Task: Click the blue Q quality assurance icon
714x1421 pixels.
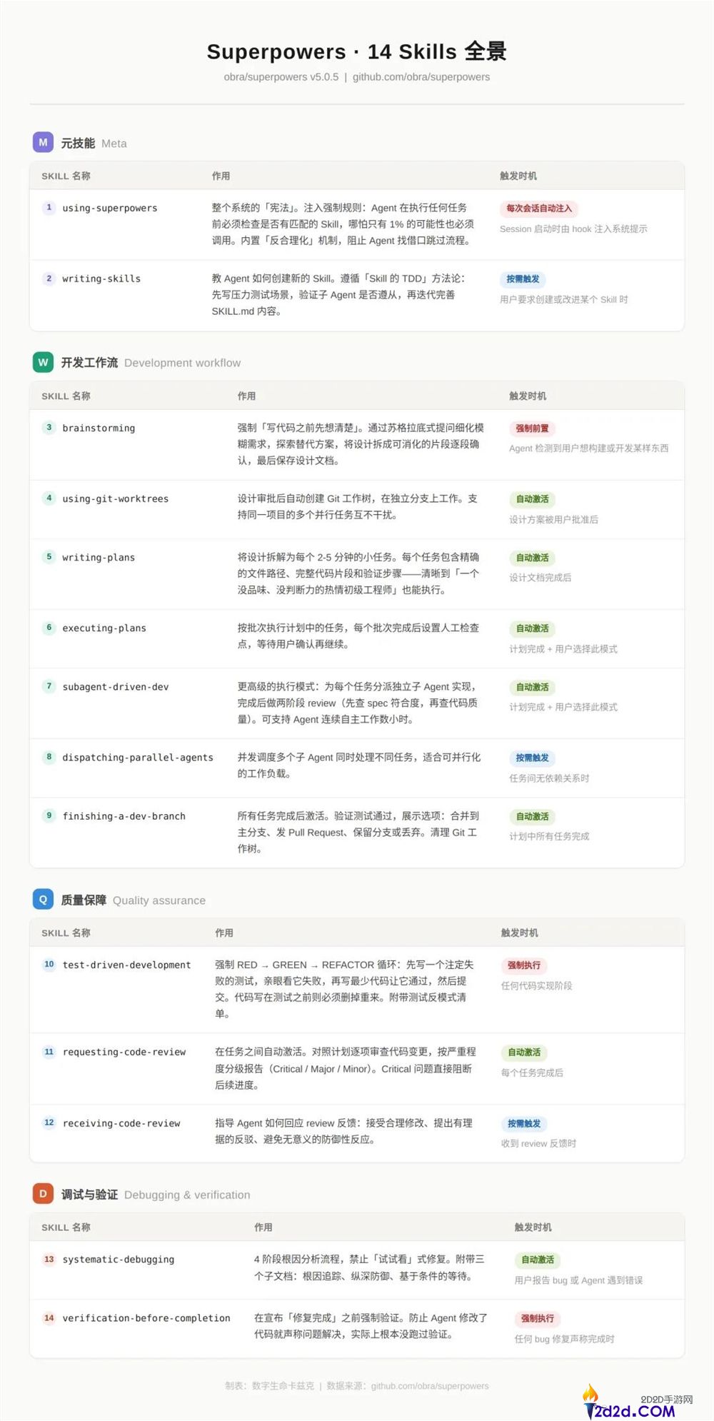Action: coord(43,899)
